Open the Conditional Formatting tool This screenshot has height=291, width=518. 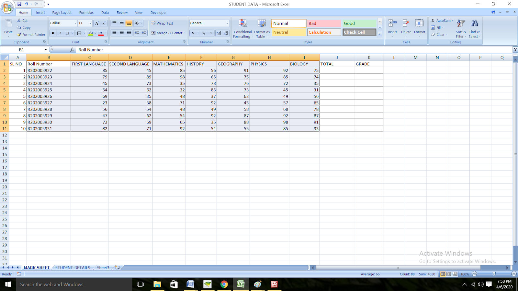pyautogui.click(x=242, y=28)
